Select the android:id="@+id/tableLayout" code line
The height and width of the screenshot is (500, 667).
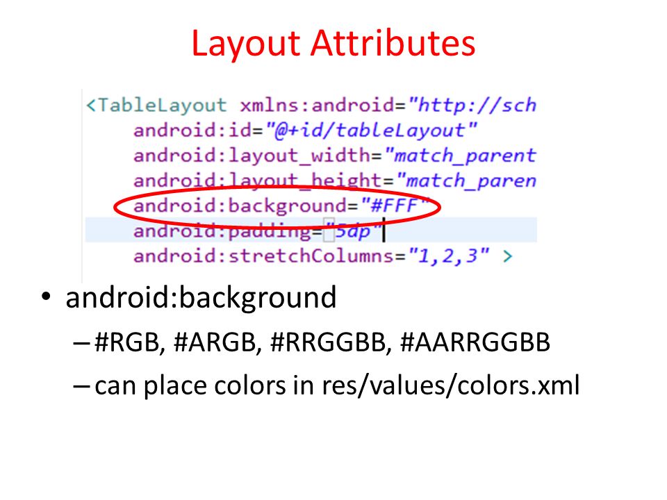305,131
